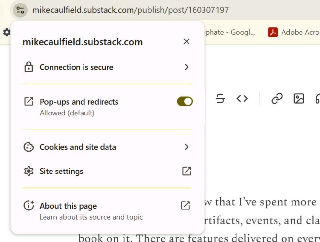Open Connection is secure details

coord(107,67)
